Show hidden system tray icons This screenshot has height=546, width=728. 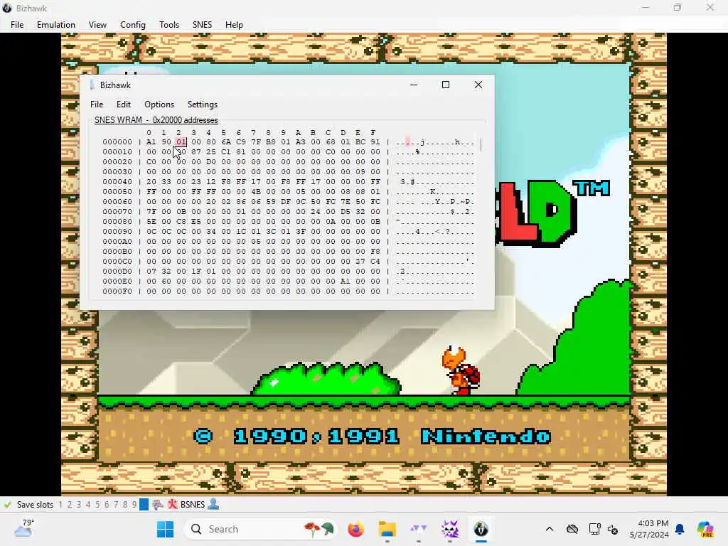(x=550, y=529)
